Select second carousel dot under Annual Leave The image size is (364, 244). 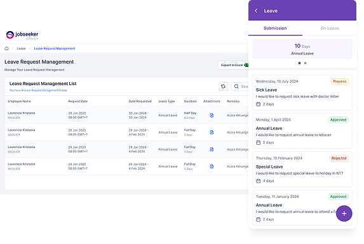(306, 63)
